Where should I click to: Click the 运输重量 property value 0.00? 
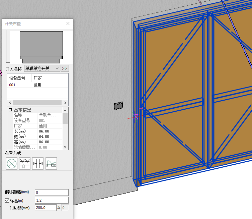50,147
